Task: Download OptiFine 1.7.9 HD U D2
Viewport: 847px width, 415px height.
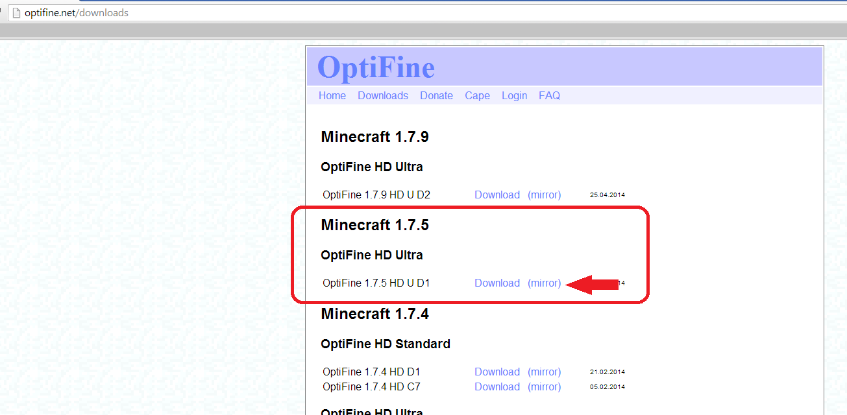Action: pos(497,195)
